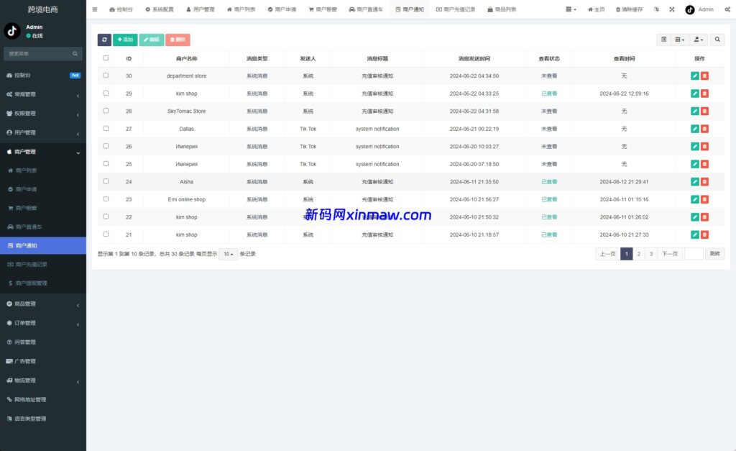
Task: Check the select-all checkbox in table header
Action: pos(104,58)
